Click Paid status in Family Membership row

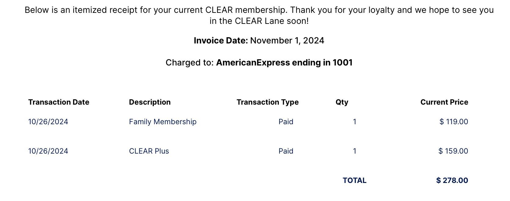point(286,122)
